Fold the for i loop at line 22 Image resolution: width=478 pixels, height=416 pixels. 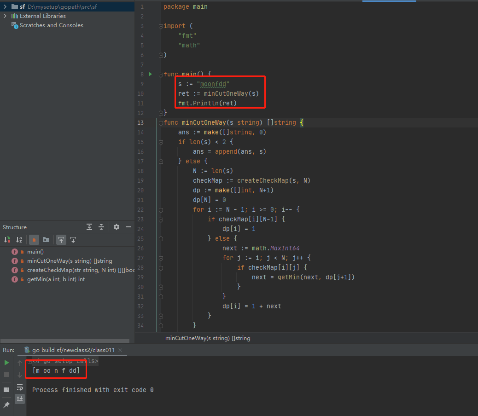click(x=161, y=210)
